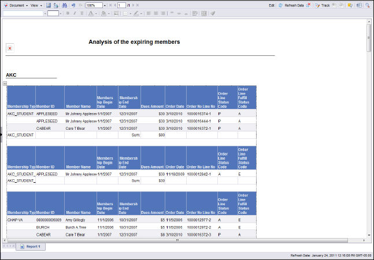Toggle underline formatting
This screenshot has height=260, width=374.
(x=82, y=13)
